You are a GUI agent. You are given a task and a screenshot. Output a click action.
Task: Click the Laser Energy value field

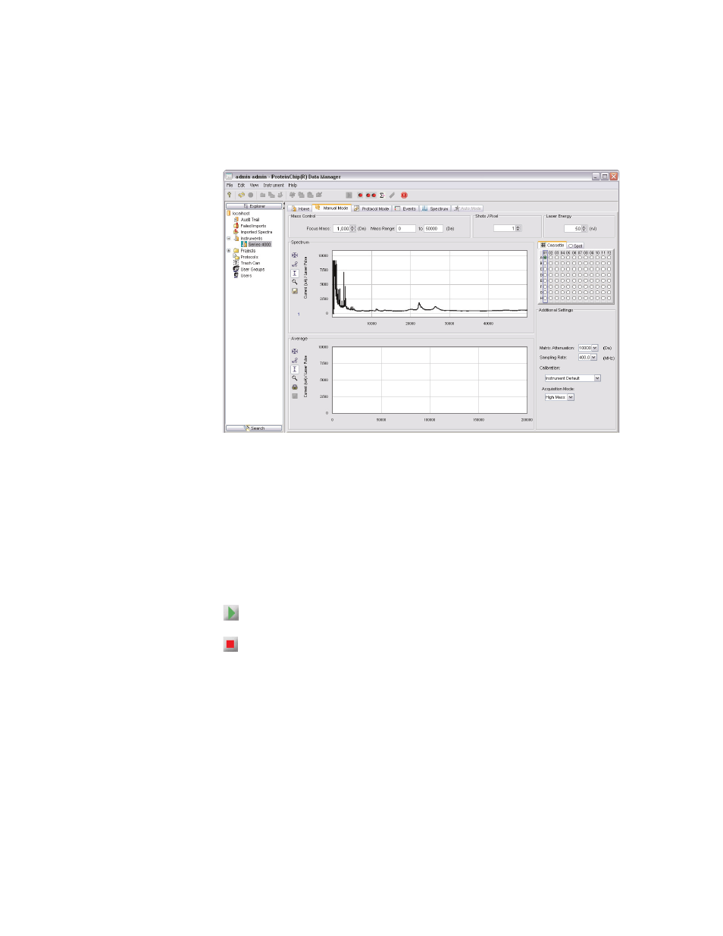[573, 228]
